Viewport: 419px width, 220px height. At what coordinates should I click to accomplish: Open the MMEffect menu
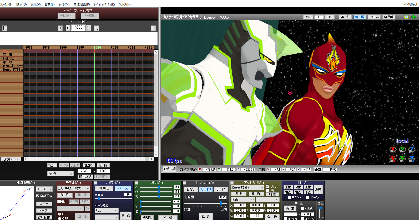[x=410, y=4]
